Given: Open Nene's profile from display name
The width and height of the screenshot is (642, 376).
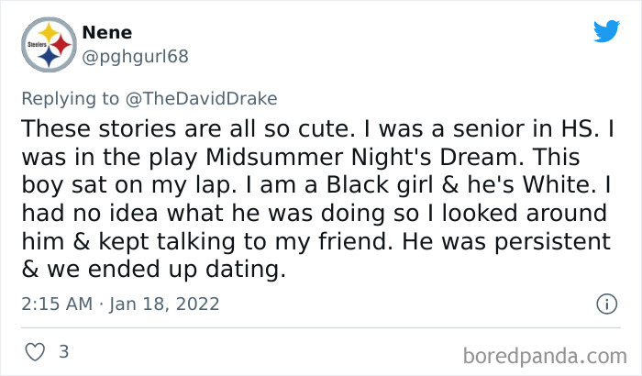Looking at the screenshot, I should 106,33.
